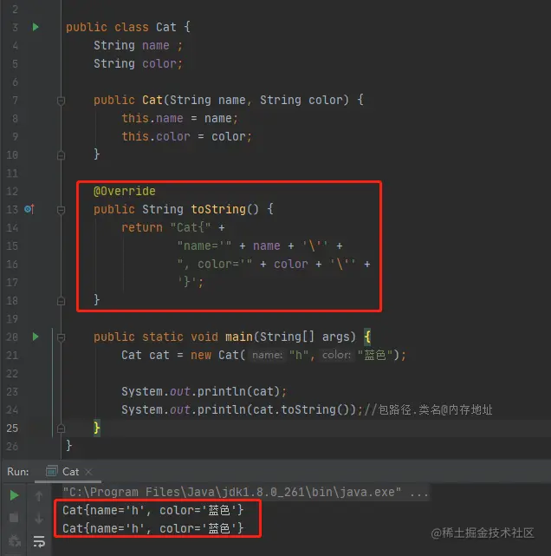Click the main method name on line 20

(x=239, y=337)
